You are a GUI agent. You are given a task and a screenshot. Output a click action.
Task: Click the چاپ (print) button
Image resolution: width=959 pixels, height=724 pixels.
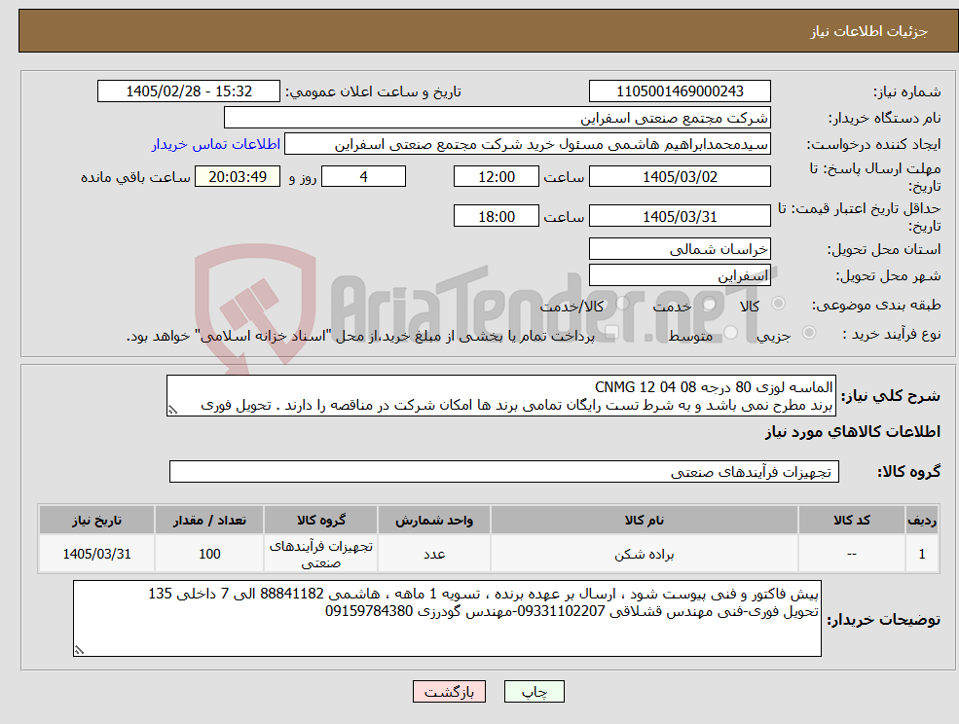(x=534, y=692)
